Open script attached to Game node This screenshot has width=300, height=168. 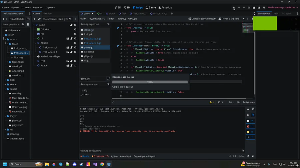[71, 25]
